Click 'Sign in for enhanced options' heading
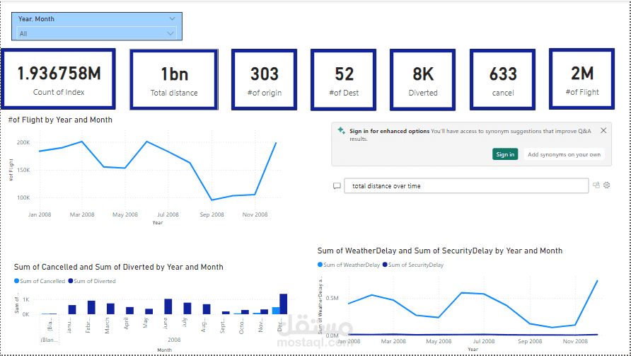631x356 pixels. (389, 131)
